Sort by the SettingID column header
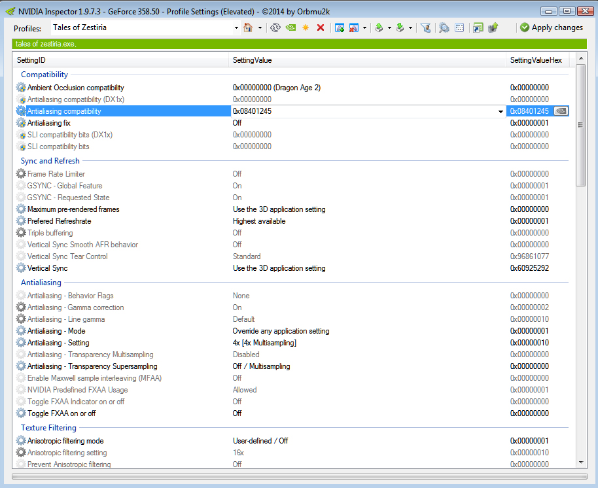The width and height of the screenshot is (598, 488). pos(121,60)
